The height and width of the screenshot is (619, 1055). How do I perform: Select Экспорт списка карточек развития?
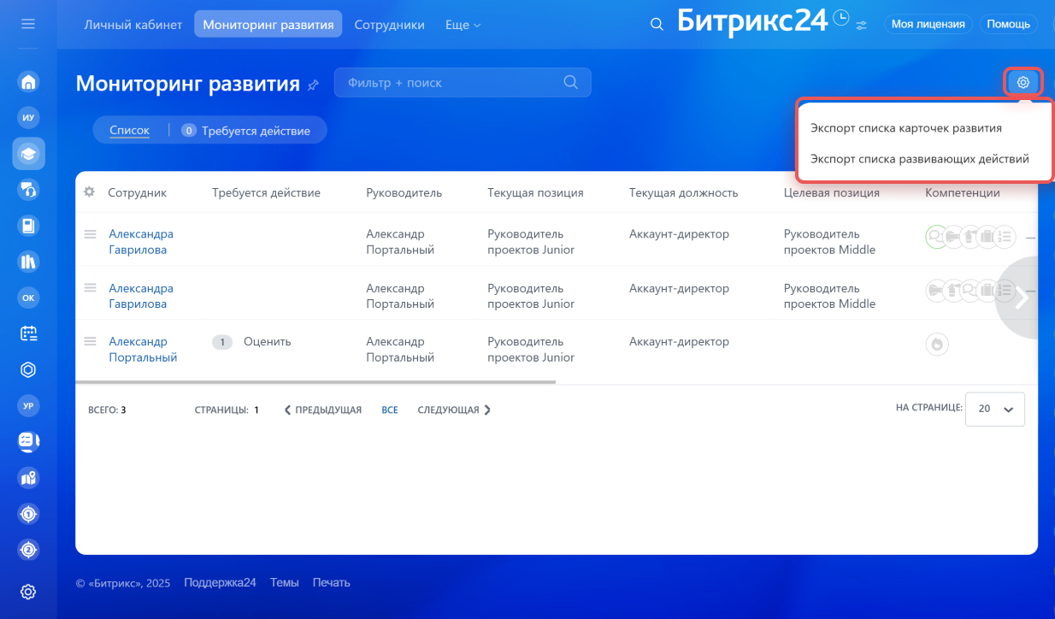(905, 127)
